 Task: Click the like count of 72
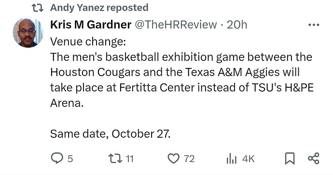(189, 159)
